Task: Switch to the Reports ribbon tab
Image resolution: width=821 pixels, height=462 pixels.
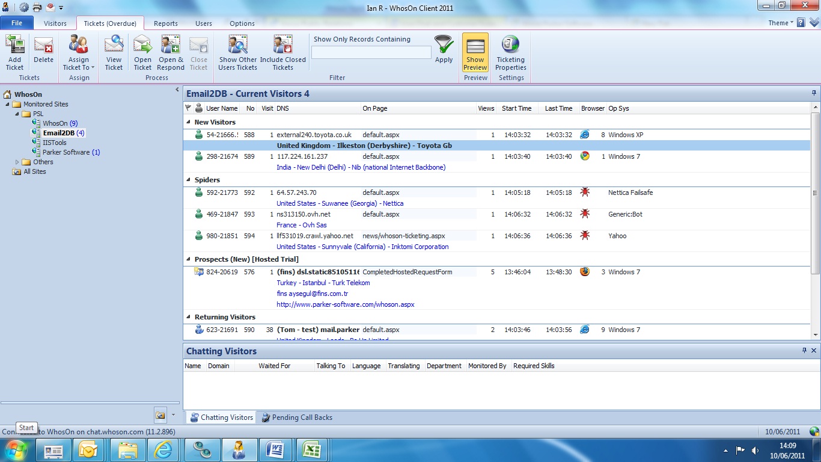Action: point(165,23)
